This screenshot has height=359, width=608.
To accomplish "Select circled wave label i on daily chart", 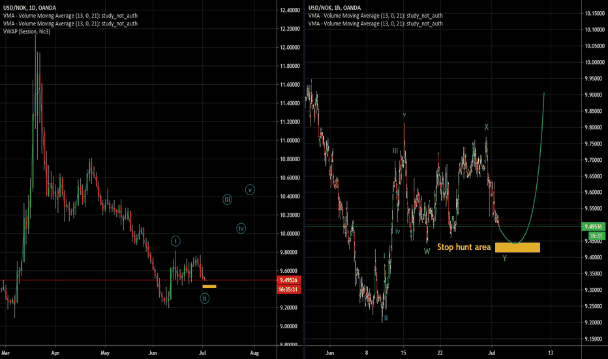I will click(175, 241).
